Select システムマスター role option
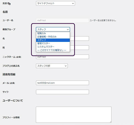This screenshot has width=134, height=125. 53,47
